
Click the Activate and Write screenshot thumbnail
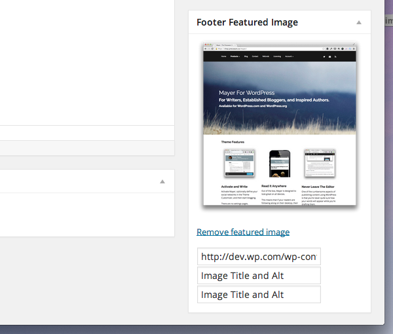point(239,163)
